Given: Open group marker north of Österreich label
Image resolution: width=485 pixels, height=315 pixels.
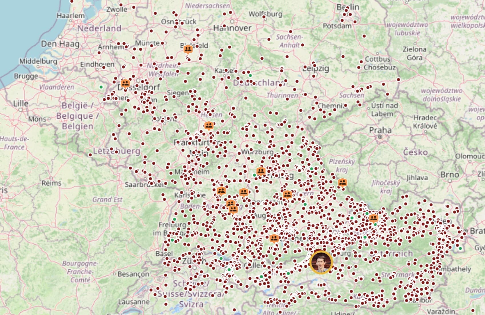Looking at the screenshot, I should (x=373, y=218).
